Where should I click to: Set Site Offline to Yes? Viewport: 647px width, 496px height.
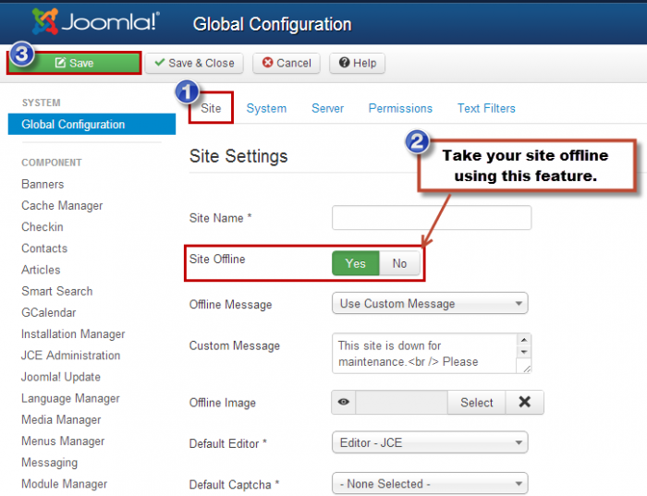click(355, 263)
